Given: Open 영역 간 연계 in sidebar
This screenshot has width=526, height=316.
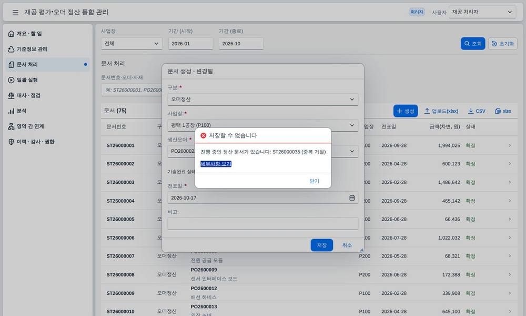Looking at the screenshot, I should [x=48, y=126].
